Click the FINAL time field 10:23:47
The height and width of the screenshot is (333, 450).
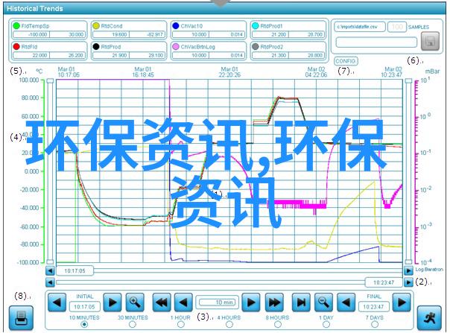pyautogui.click(x=374, y=307)
